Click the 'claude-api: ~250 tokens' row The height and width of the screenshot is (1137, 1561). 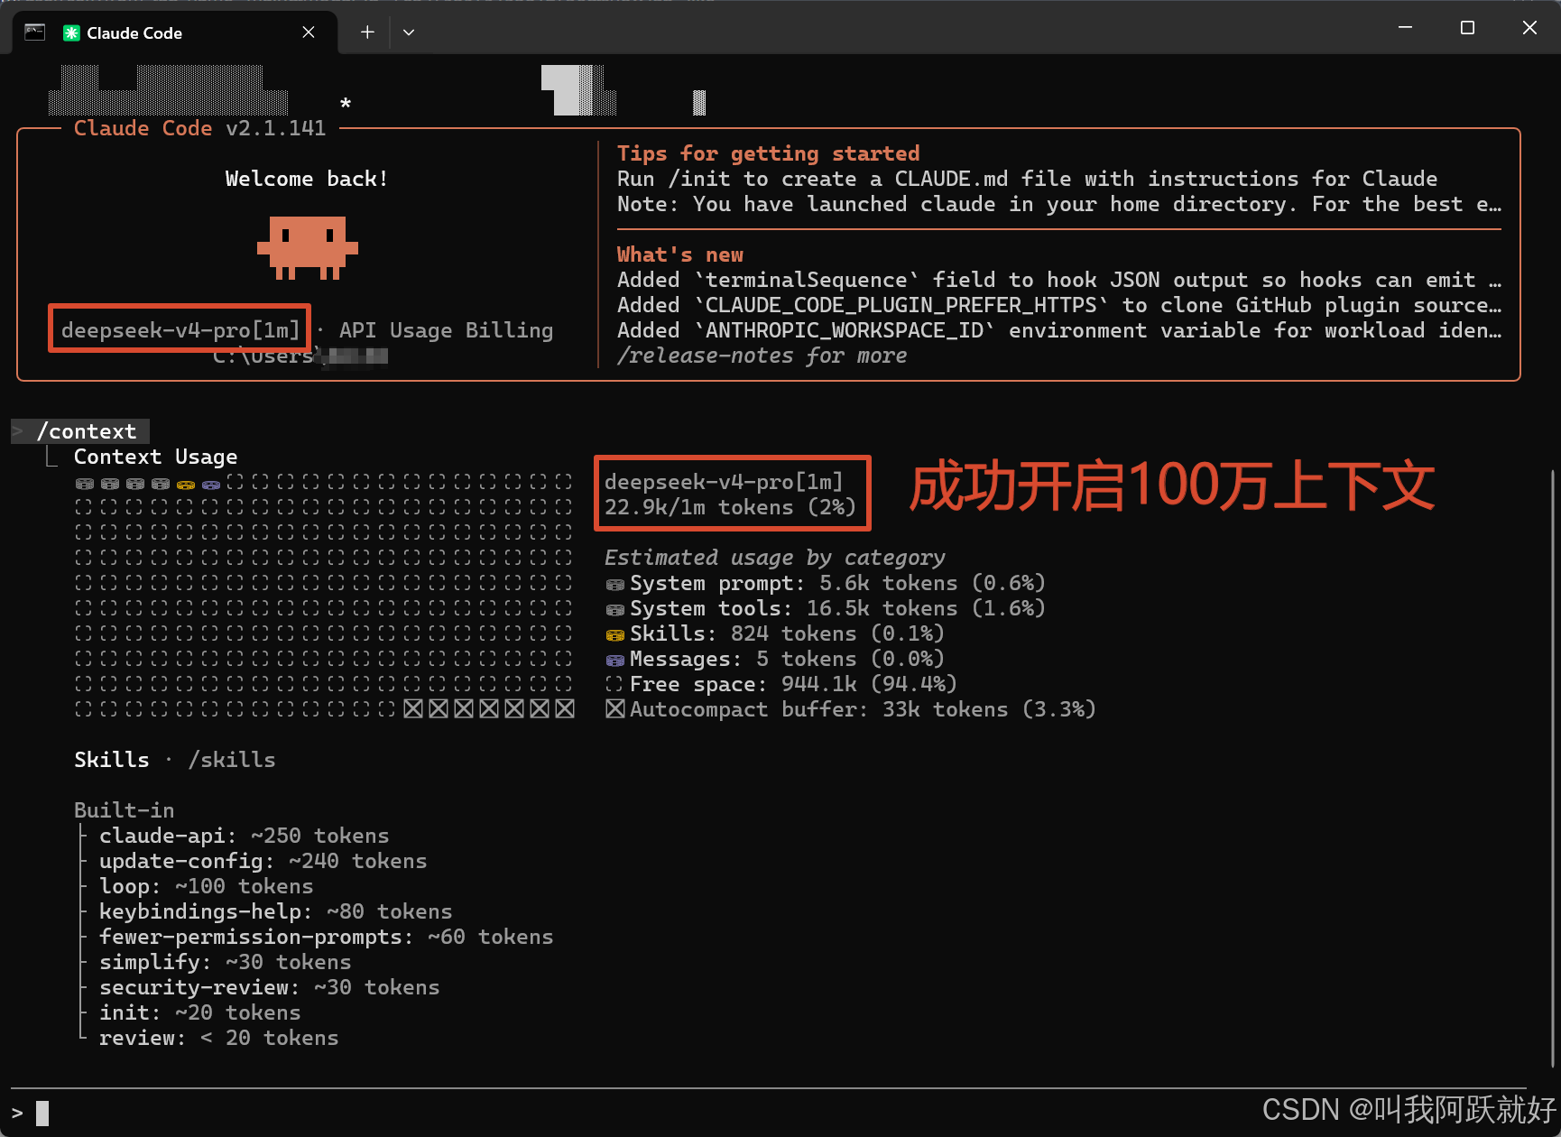[245, 836]
